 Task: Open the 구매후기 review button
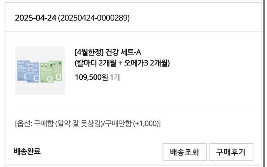[230, 152]
